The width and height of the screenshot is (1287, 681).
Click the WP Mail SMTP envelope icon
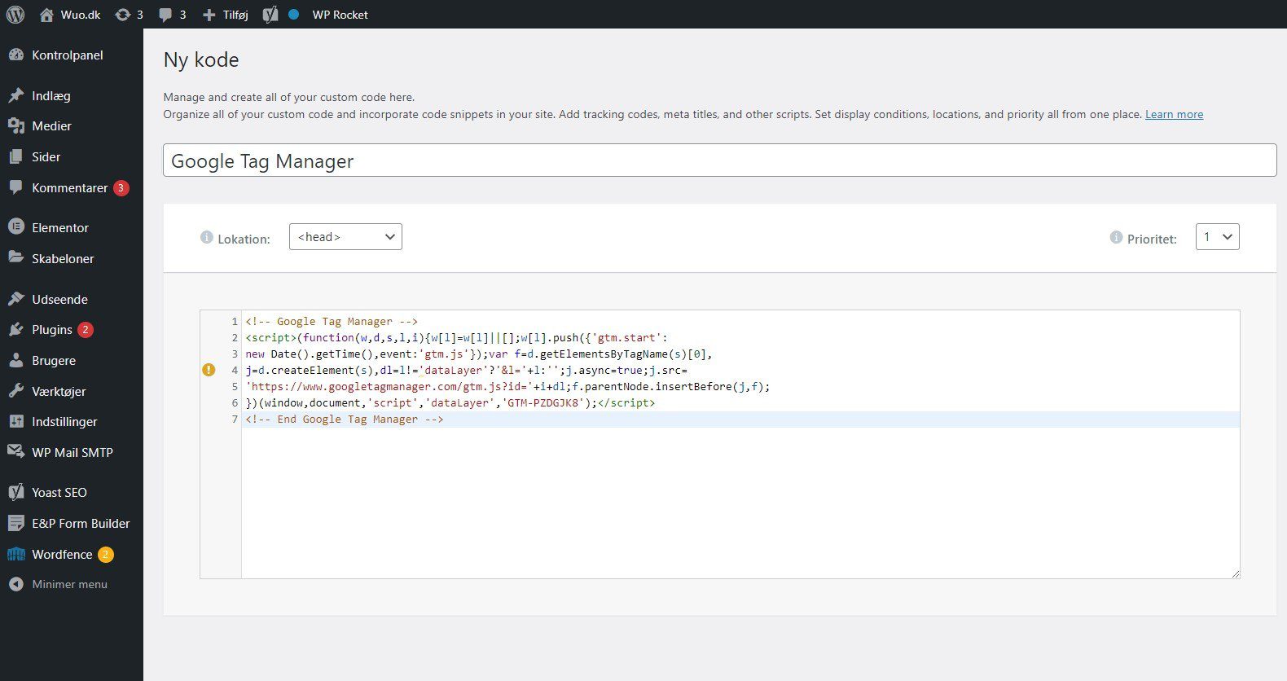[x=16, y=452]
